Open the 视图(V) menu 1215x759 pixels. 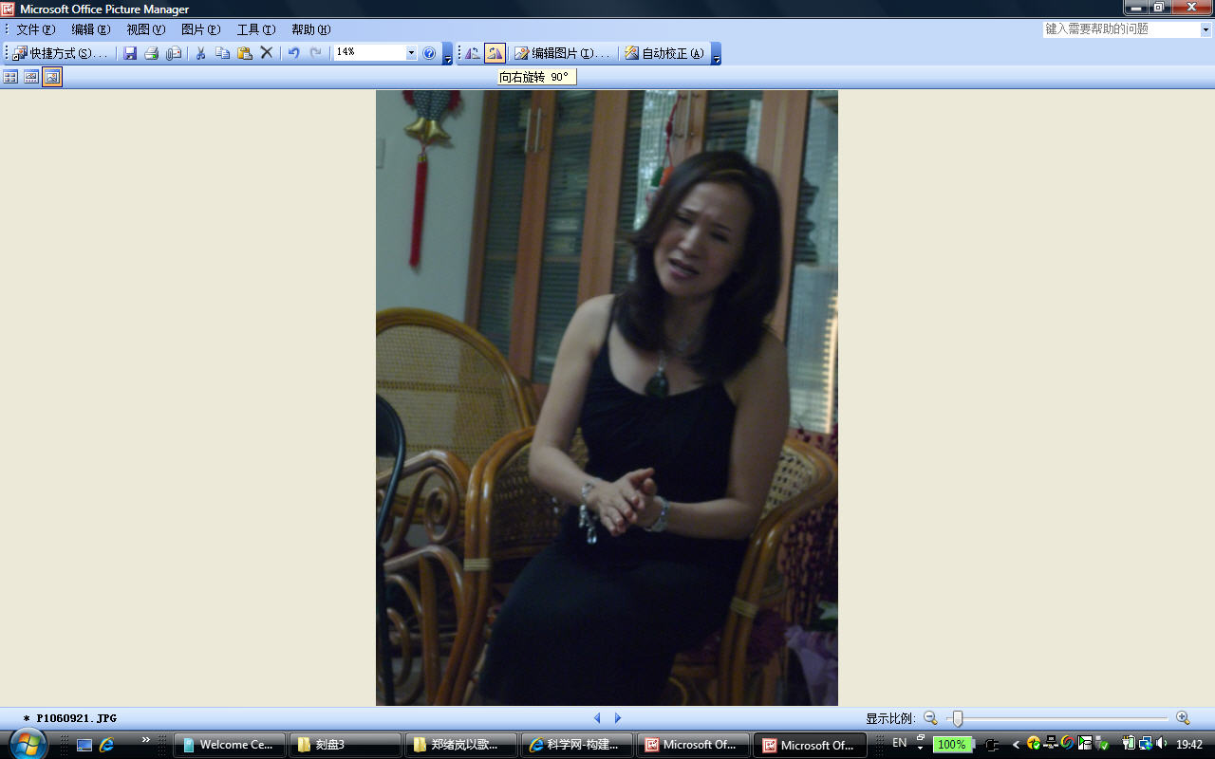tap(145, 29)
